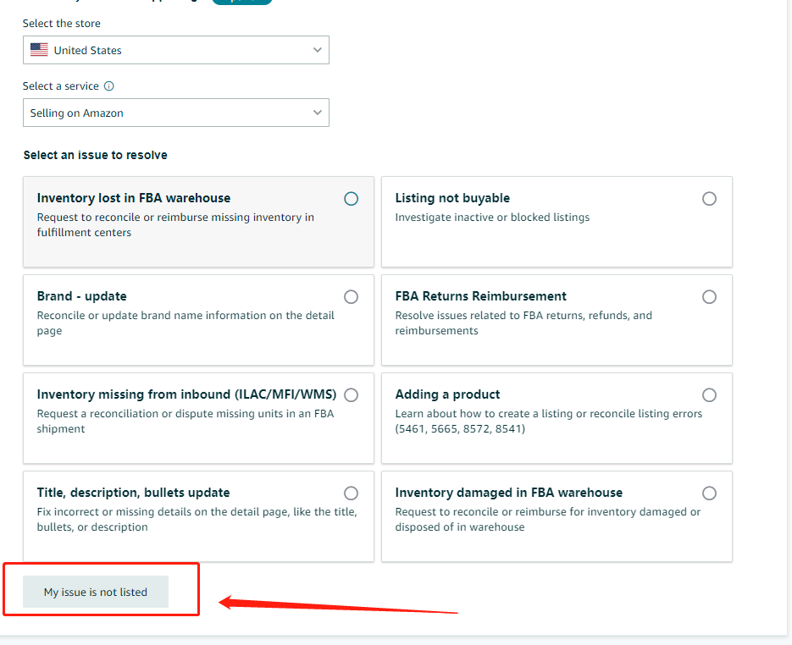
Task: Click the Select an issue to resolve heading
Action: click(x=95, y=155)
